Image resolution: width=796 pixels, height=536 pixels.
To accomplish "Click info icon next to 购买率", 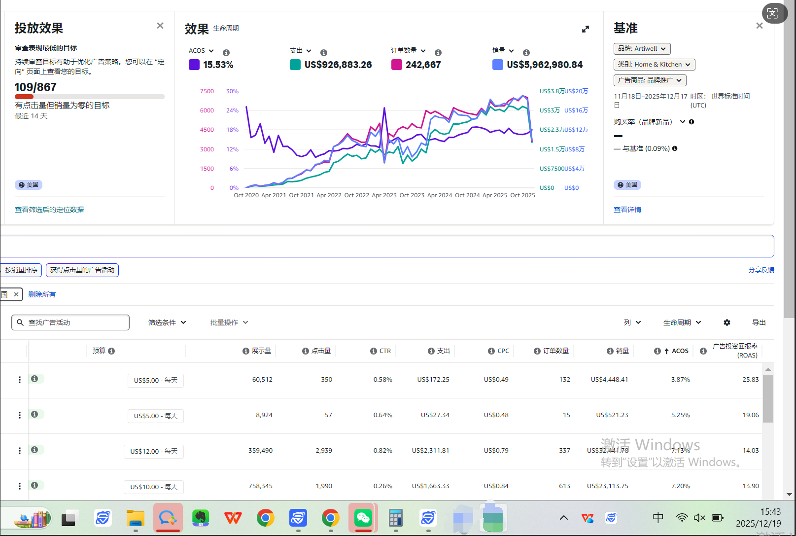I will (x=692, y=122).
